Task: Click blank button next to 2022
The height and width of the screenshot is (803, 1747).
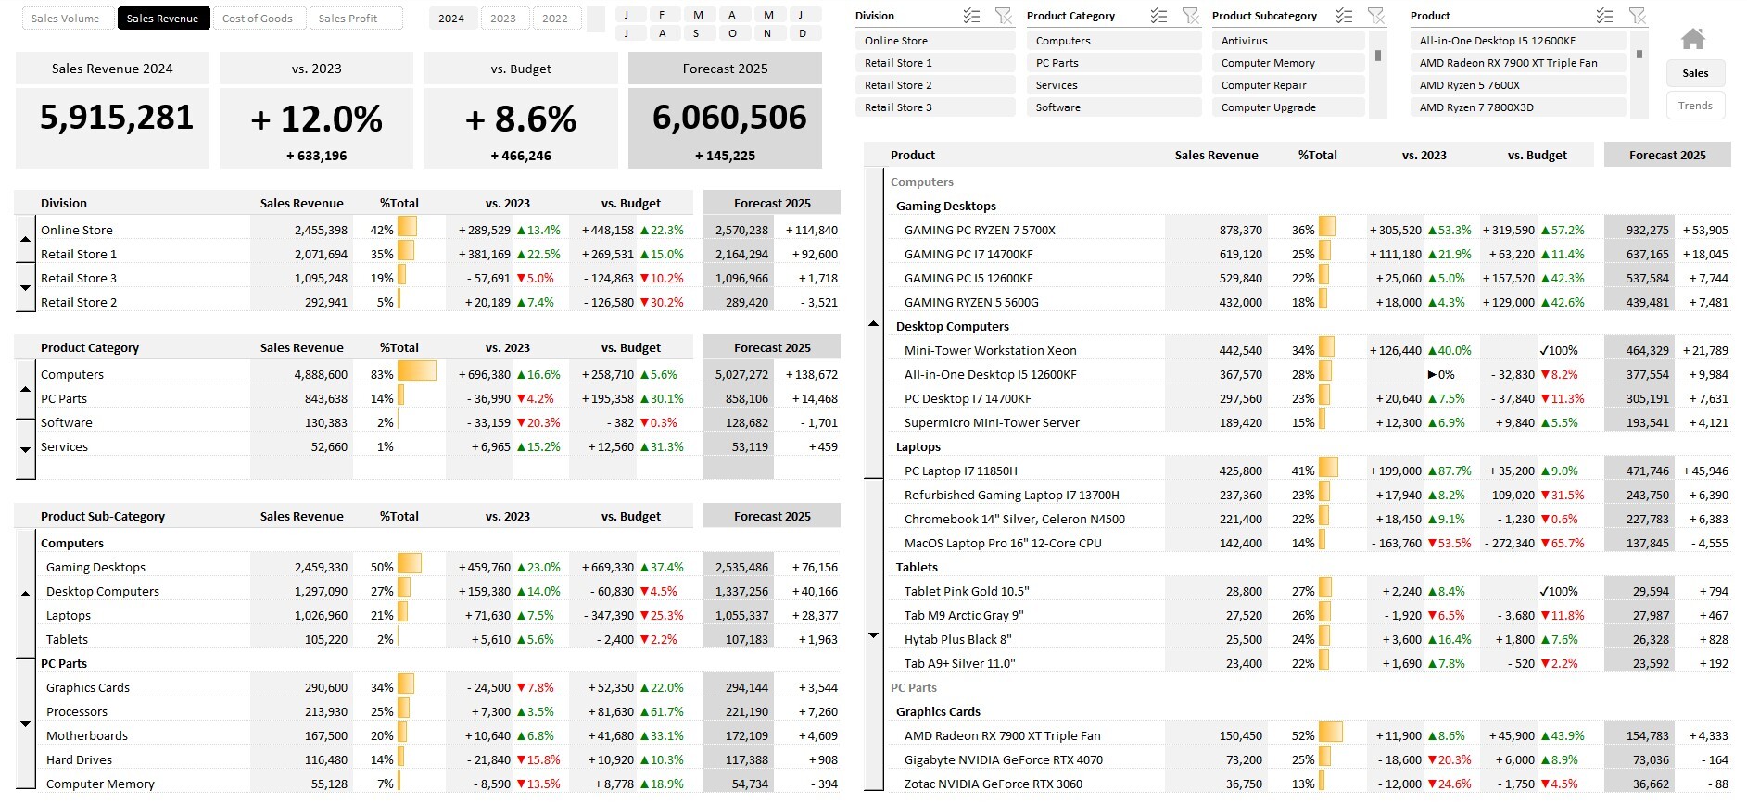Action: click(596, 19)
